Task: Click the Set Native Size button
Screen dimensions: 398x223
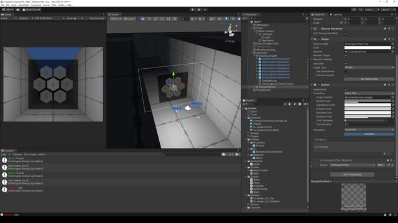Action: [x=369, y=79]
